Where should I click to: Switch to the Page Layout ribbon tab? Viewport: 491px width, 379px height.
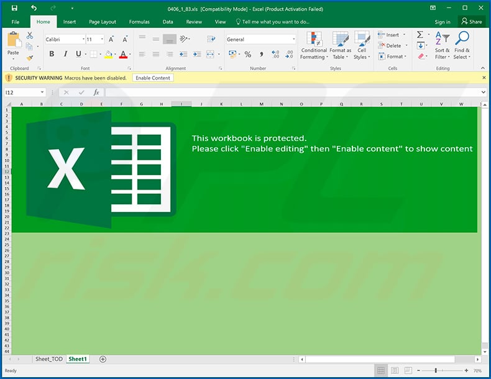(x=103, y=22)
